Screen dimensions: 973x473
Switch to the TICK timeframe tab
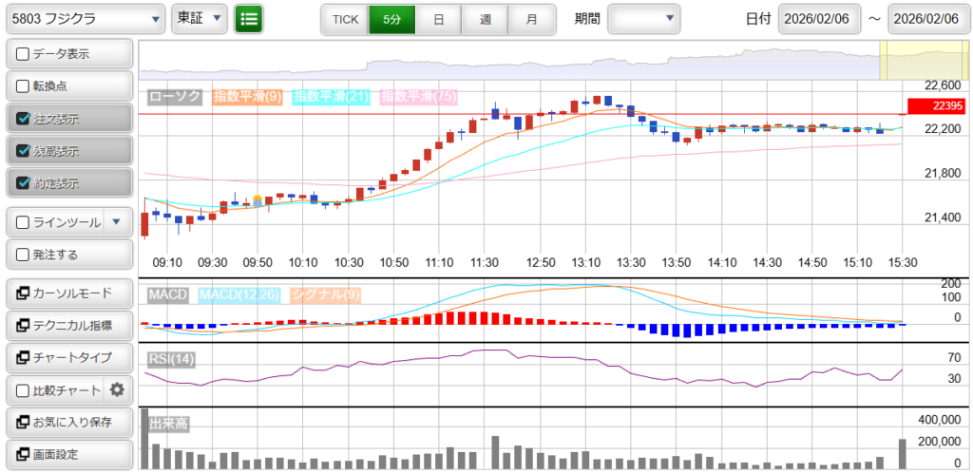coord(345,19)
